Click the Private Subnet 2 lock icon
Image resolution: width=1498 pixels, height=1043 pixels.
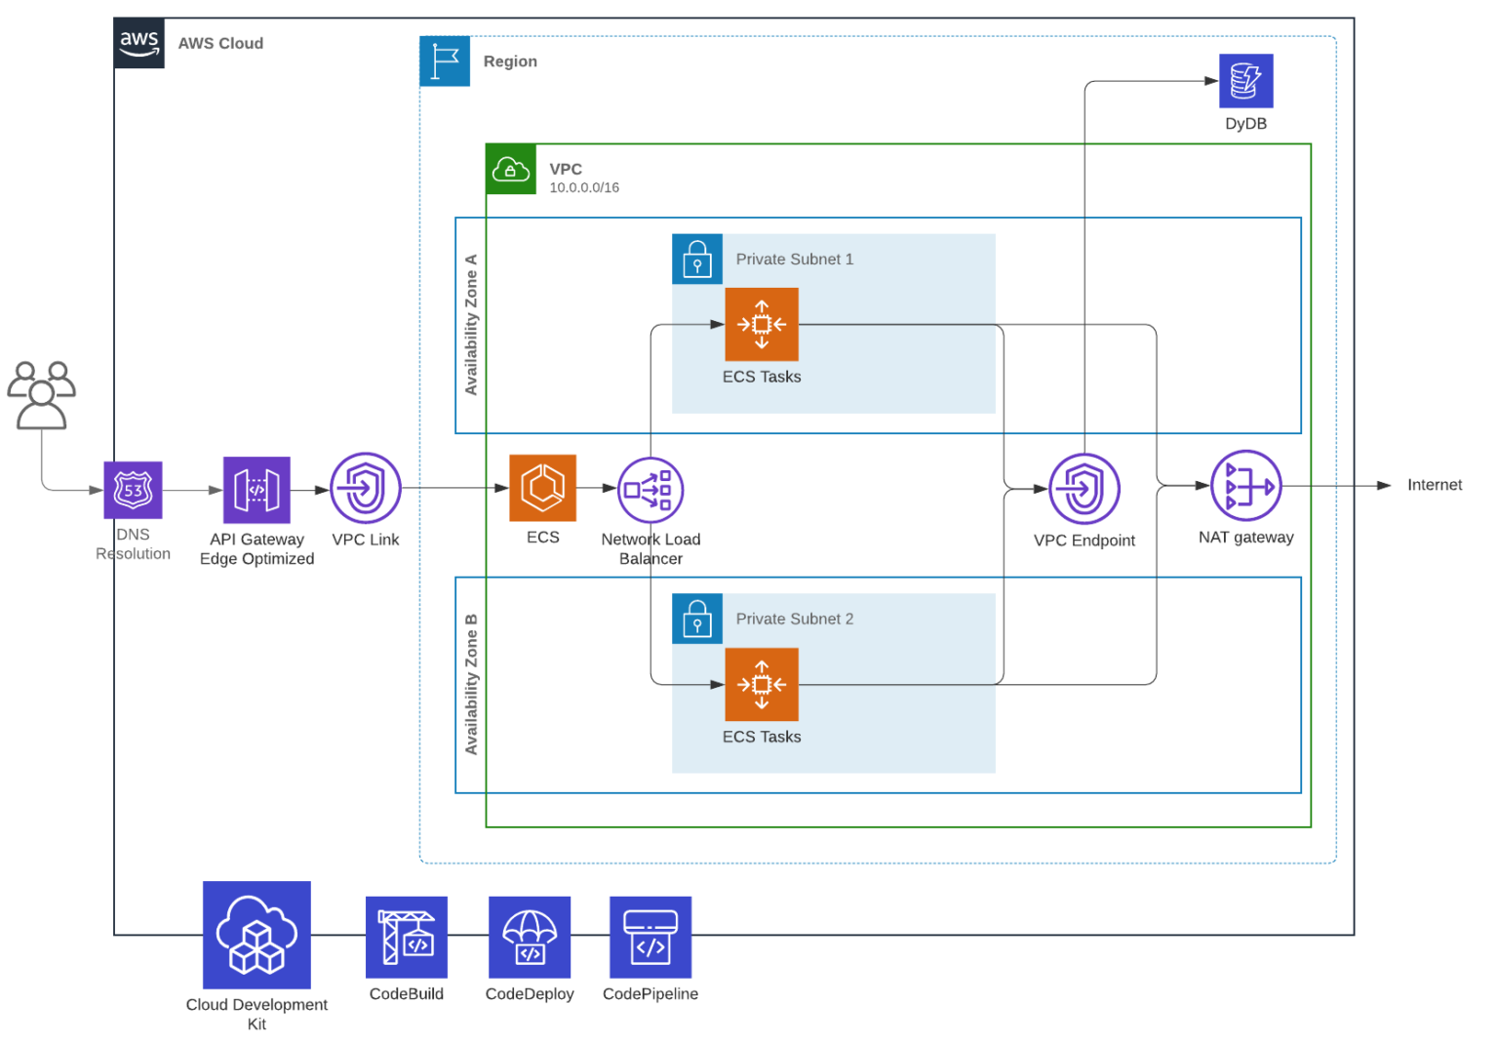(697, 620)
